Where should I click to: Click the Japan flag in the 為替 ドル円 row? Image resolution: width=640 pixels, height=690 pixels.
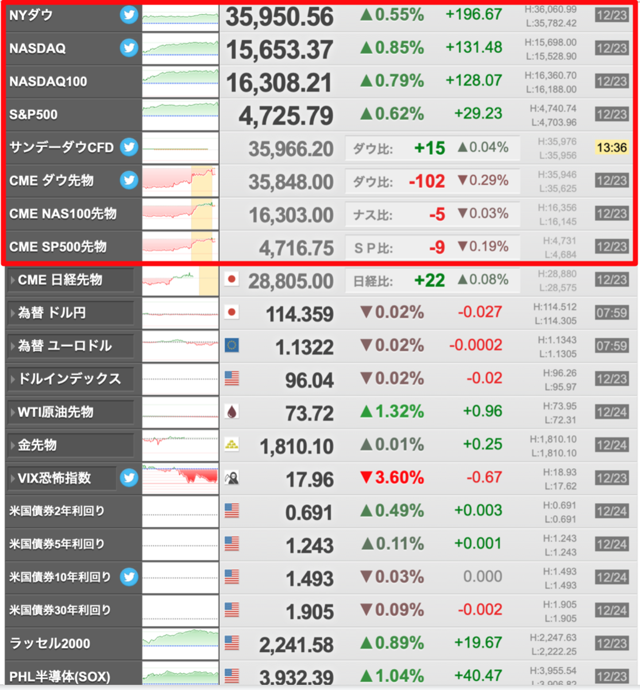coord(232,312)
